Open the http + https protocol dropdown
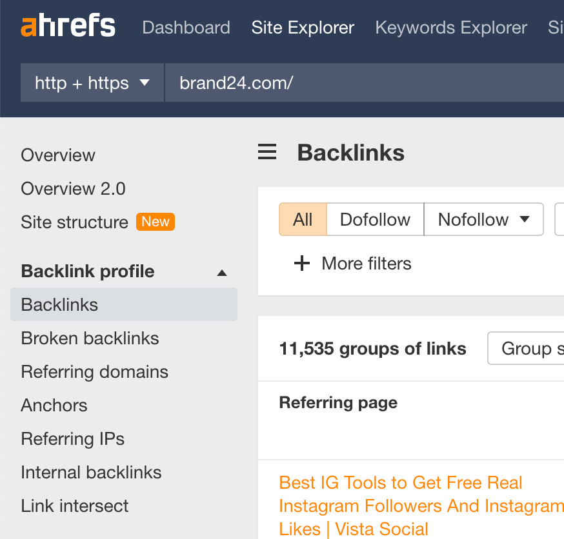Screen dimensions: 564x539 (92, 83)
